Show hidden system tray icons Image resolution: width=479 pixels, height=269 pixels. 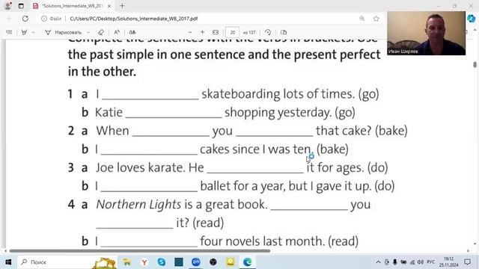coord(378,262)
